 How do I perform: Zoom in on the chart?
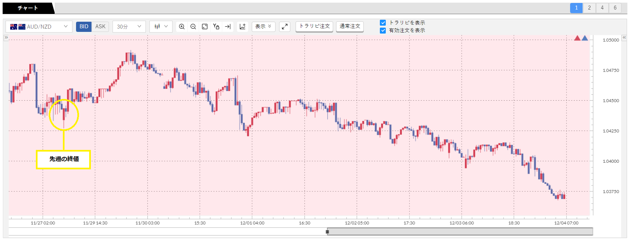click(182, 27)
